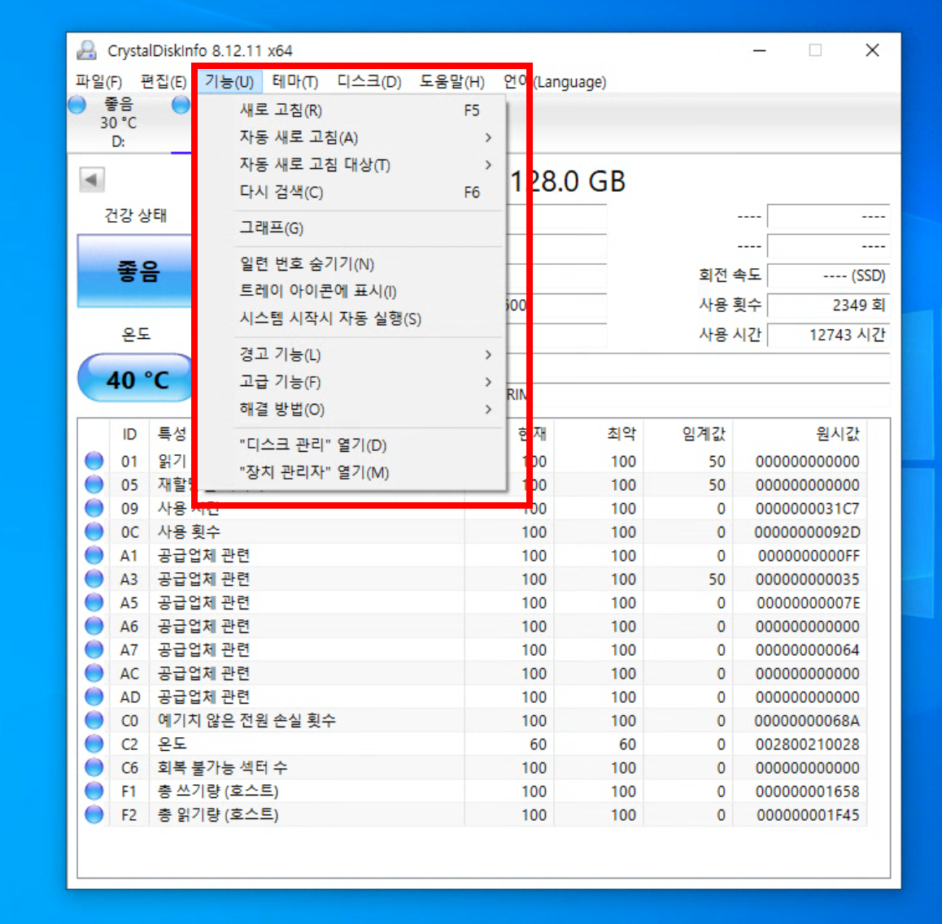This screenshot has width=942, height=924.
Task: Click the 임계값 column header
Action: click(688, 433)
